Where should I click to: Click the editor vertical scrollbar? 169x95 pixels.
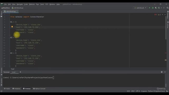click(166, 27)
